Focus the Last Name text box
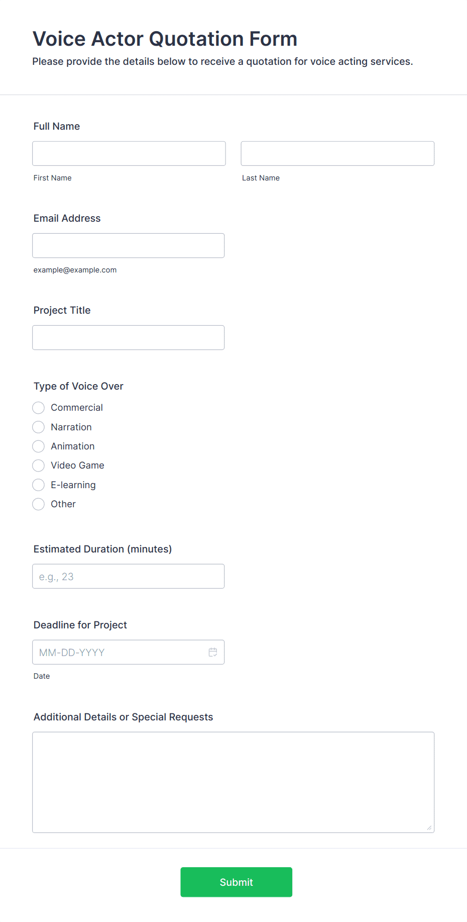The image size is (467, 922). pyautogui.click(x=337, y=153)
